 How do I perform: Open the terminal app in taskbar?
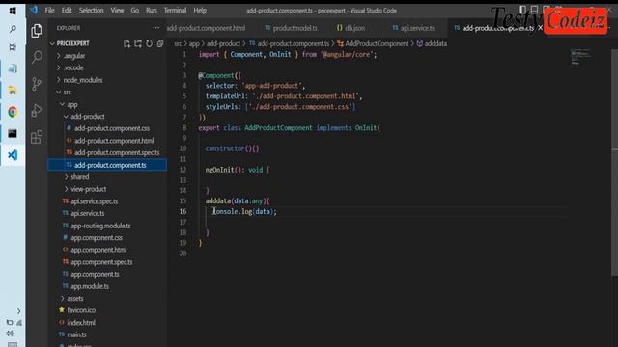click(x=13, y=133)
